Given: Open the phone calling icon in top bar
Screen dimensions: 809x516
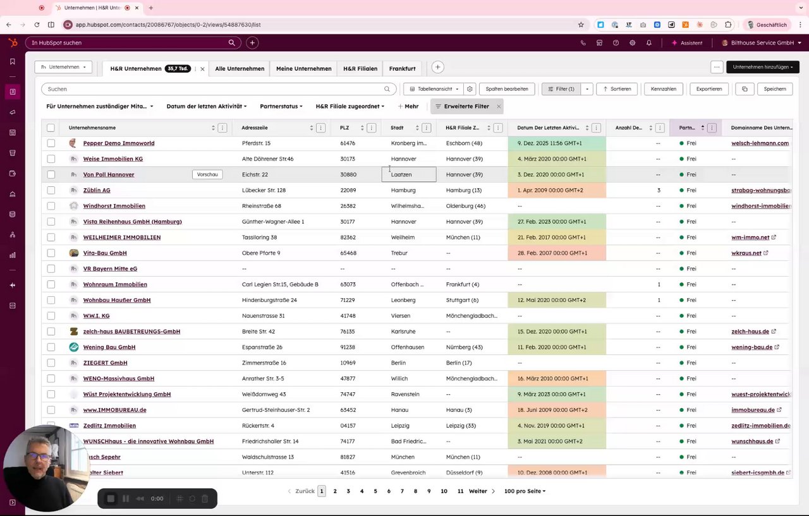Looking at the screenshot, I should pos(583,43).
